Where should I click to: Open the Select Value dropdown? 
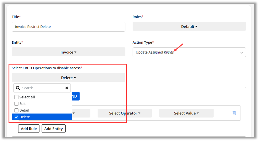186,113
